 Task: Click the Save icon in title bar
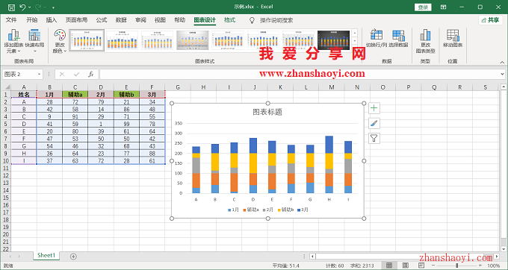[x=11, y=7]
